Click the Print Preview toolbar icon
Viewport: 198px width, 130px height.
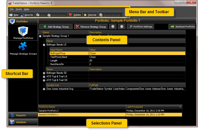pyautogui.click(x=49, y=15)
